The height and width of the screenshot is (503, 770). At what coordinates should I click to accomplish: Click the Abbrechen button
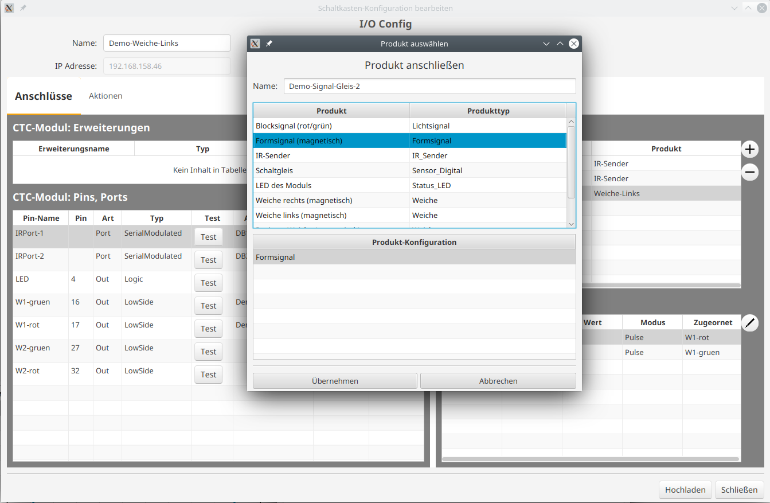coord(498,381)
